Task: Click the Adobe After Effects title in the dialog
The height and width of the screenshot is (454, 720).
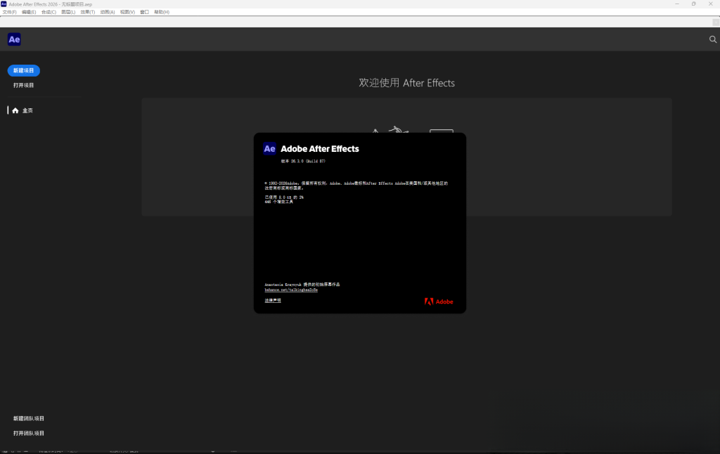Action: (320, 149)
